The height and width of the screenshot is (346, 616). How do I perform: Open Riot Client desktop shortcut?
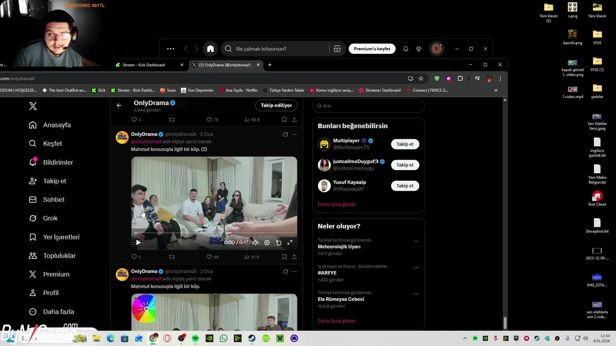coord(597,198)
